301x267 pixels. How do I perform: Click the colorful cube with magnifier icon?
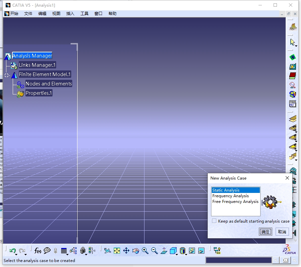(293, 94)
